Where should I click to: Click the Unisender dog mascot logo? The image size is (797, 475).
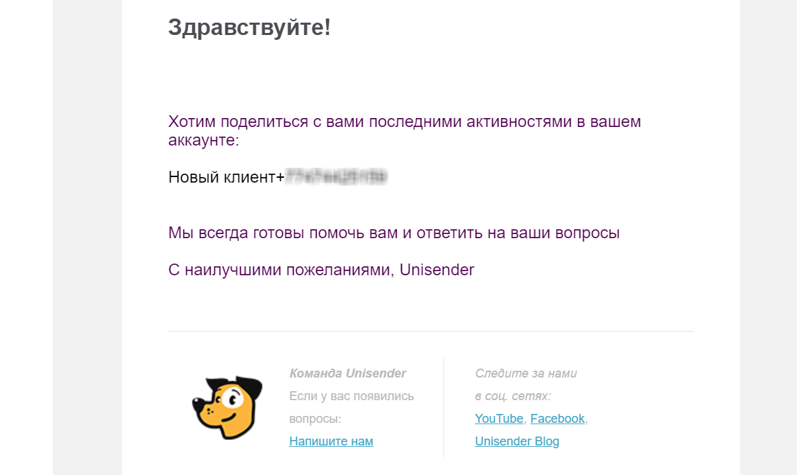227,408
